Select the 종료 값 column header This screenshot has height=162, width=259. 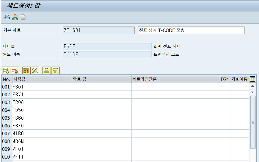[101, 79]
